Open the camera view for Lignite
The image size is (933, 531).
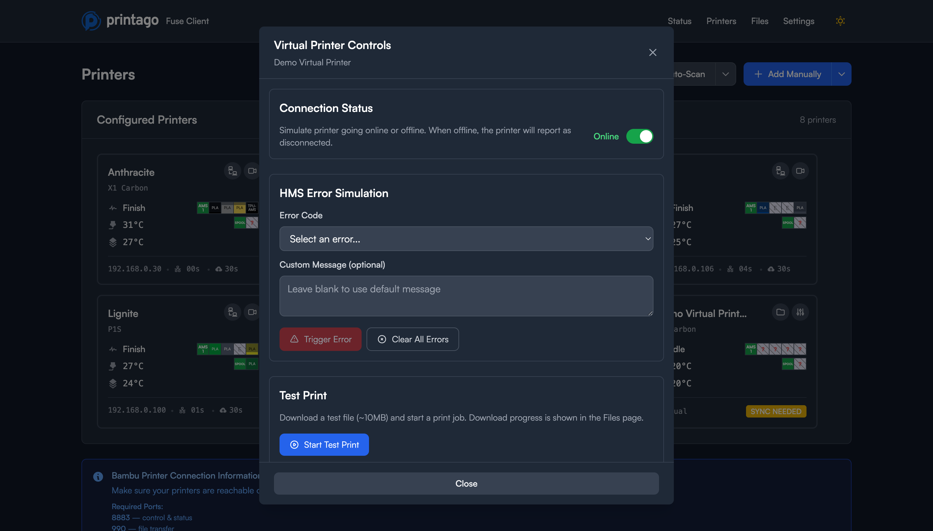pos(252,312)
